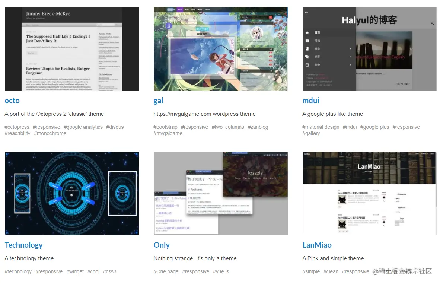Select #responsive tag under octo

[46, 127]
